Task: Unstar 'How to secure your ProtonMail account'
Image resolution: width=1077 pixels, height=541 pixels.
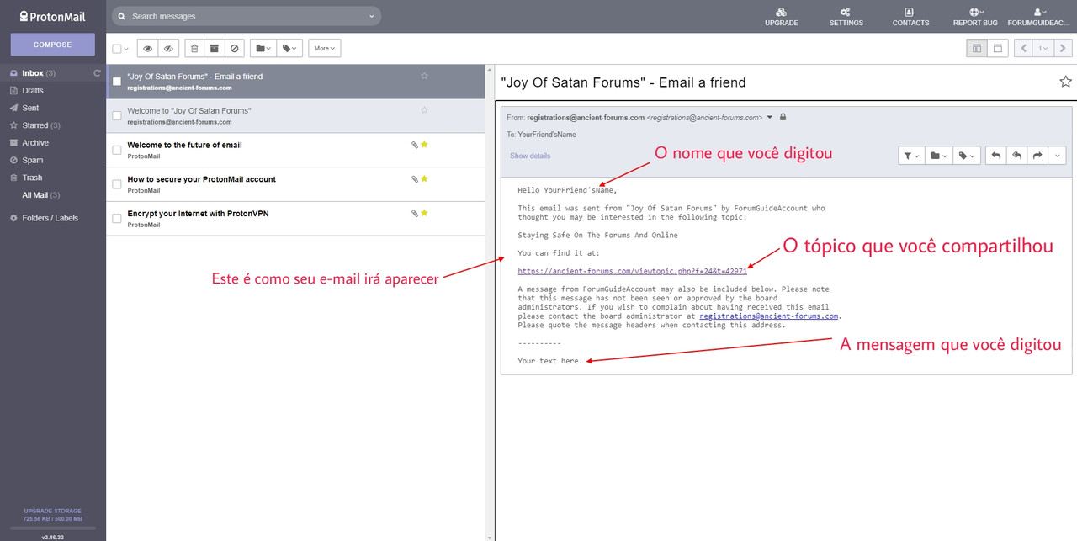Action: coord(424,178)
